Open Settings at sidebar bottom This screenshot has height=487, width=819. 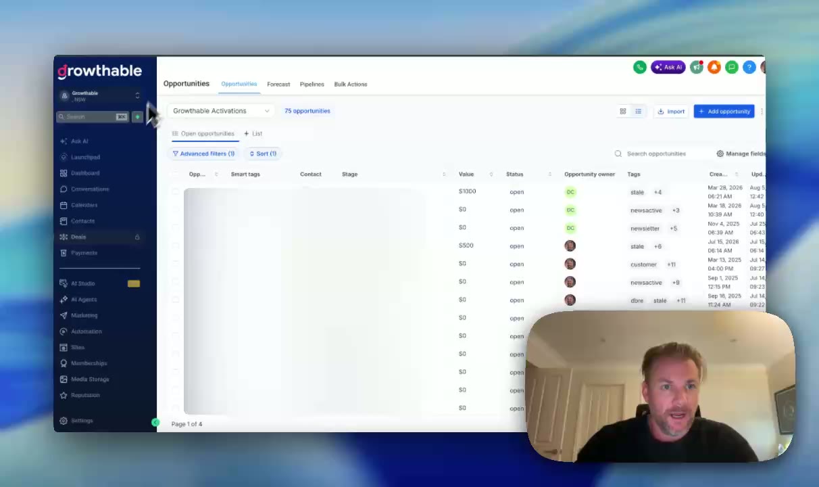[82, 421]
